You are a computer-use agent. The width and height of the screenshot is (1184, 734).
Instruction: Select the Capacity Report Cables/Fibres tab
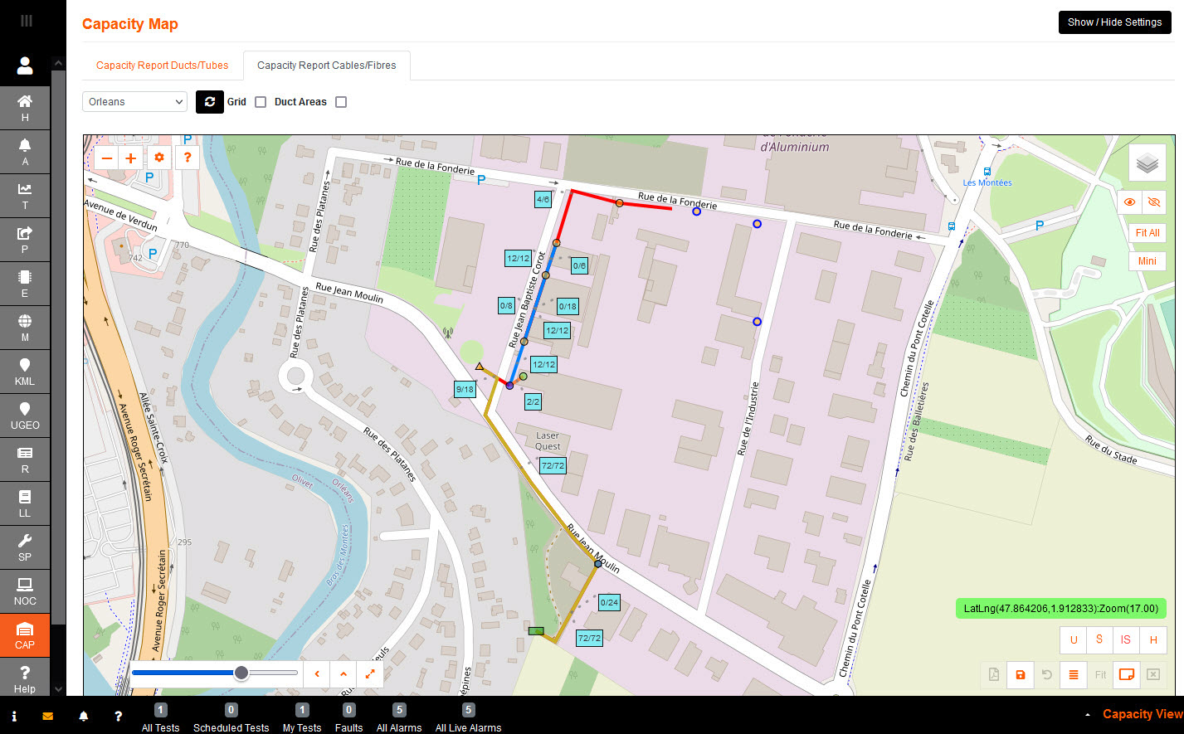(x=326, y=66)
